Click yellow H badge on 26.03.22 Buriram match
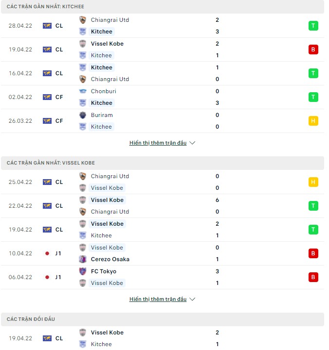Viewport: 329px width, 350px height. click(x=313, y=121)
